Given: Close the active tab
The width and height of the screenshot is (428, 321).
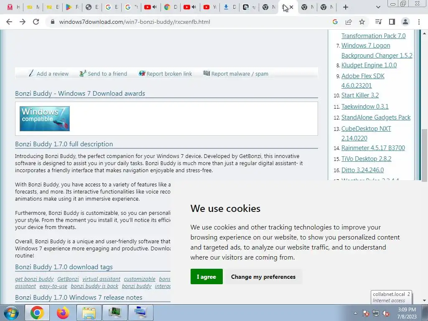Looking at the screenshot, I should [291, 8].
